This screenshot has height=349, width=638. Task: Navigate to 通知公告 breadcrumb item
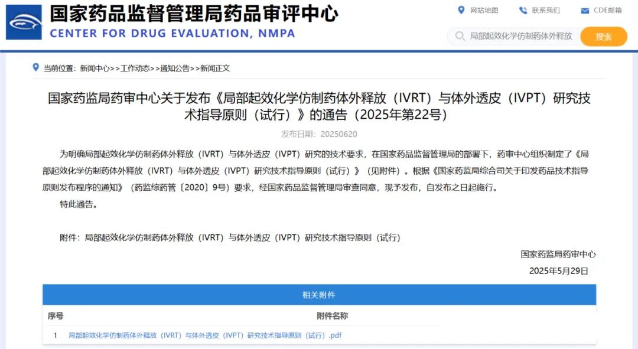point(175,69)
